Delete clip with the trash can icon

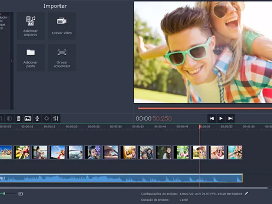(18, 118)
